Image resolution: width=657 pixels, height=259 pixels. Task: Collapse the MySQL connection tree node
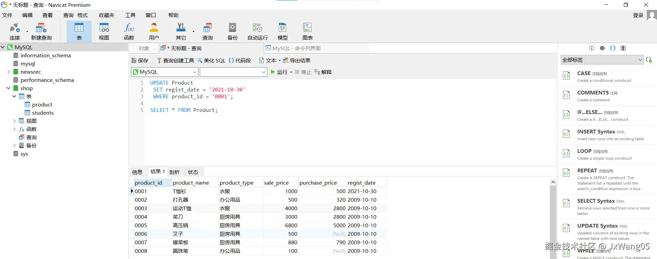[3, 47]
